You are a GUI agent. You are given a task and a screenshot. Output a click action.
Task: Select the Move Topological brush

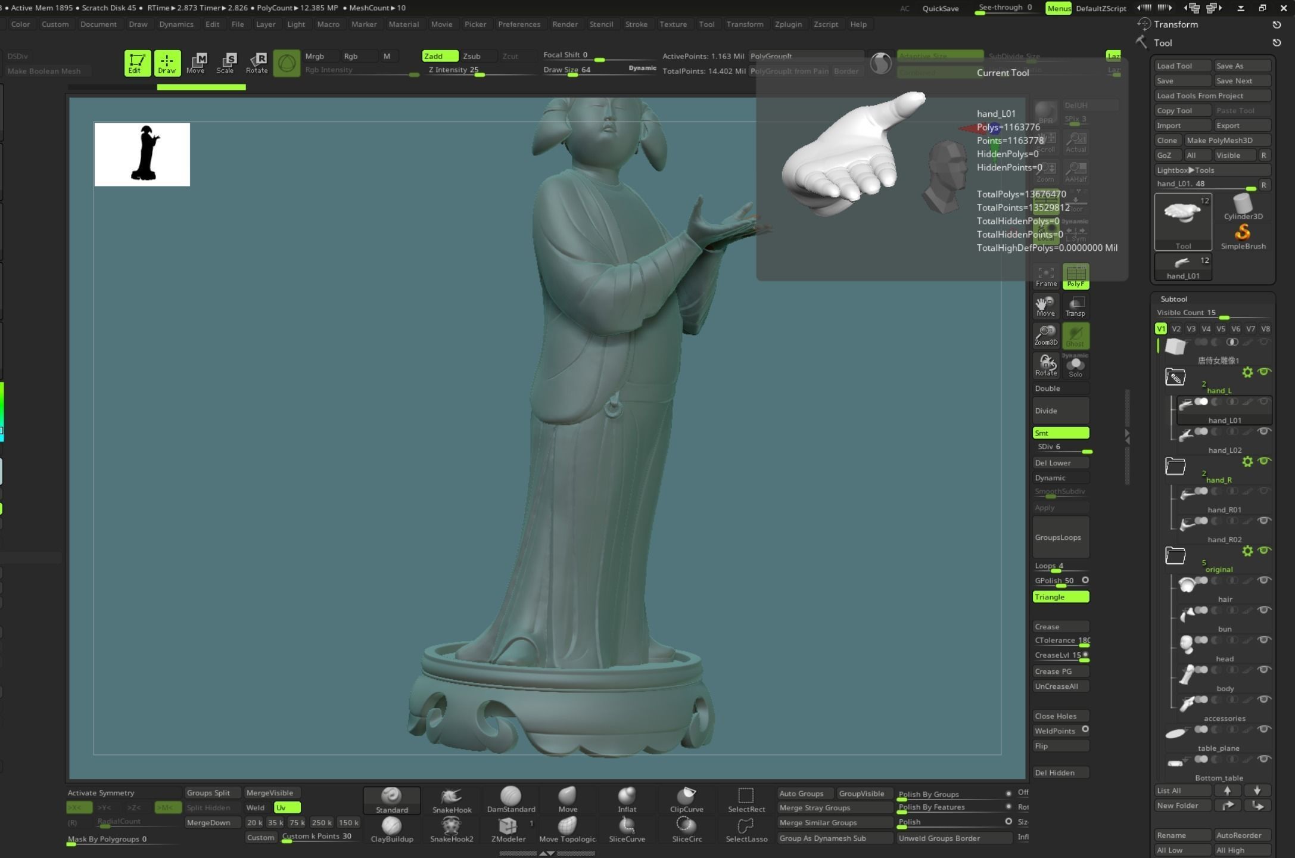[x=568, y=829]
